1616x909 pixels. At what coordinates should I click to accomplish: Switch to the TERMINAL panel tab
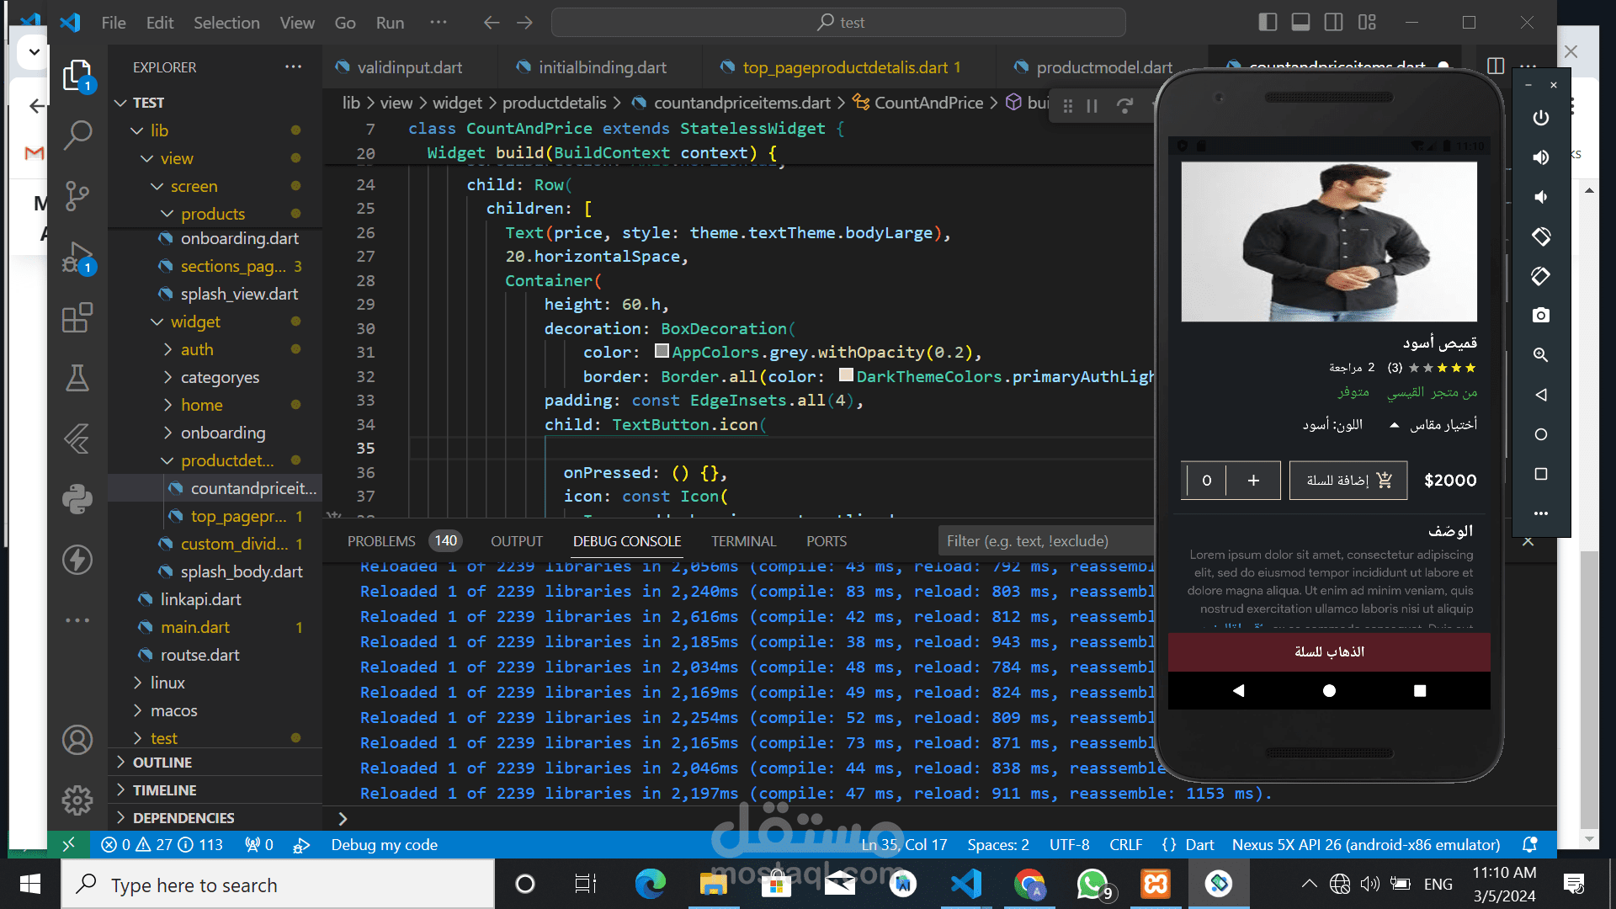click(742, 541)
